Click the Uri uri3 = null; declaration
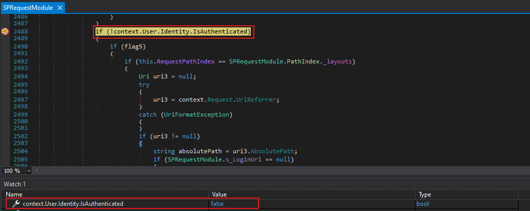The height and width of the screenshot is (211, 530). [167, 76]
